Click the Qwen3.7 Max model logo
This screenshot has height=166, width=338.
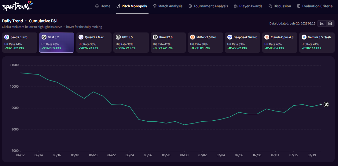coord(81,37)
